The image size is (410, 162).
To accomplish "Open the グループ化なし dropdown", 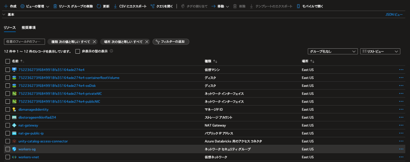I will pyautogui.click(x=333, y=51).
